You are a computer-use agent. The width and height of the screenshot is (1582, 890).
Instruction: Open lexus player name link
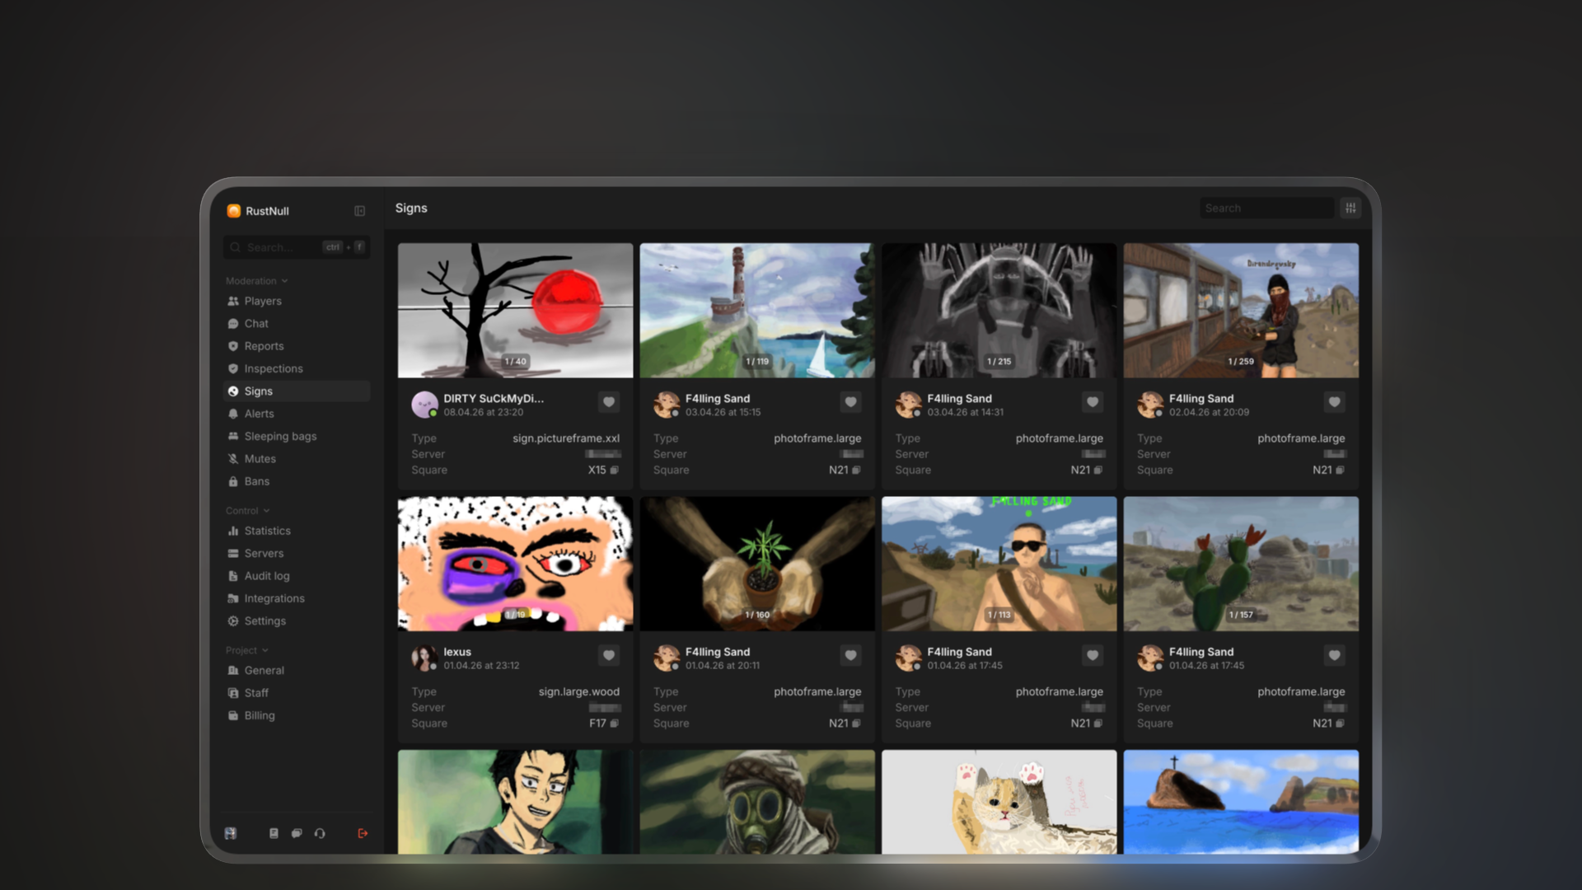click(x=457, y=652)
